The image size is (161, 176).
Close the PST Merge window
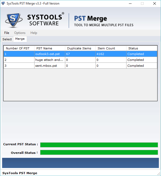(x=155, y=3)
